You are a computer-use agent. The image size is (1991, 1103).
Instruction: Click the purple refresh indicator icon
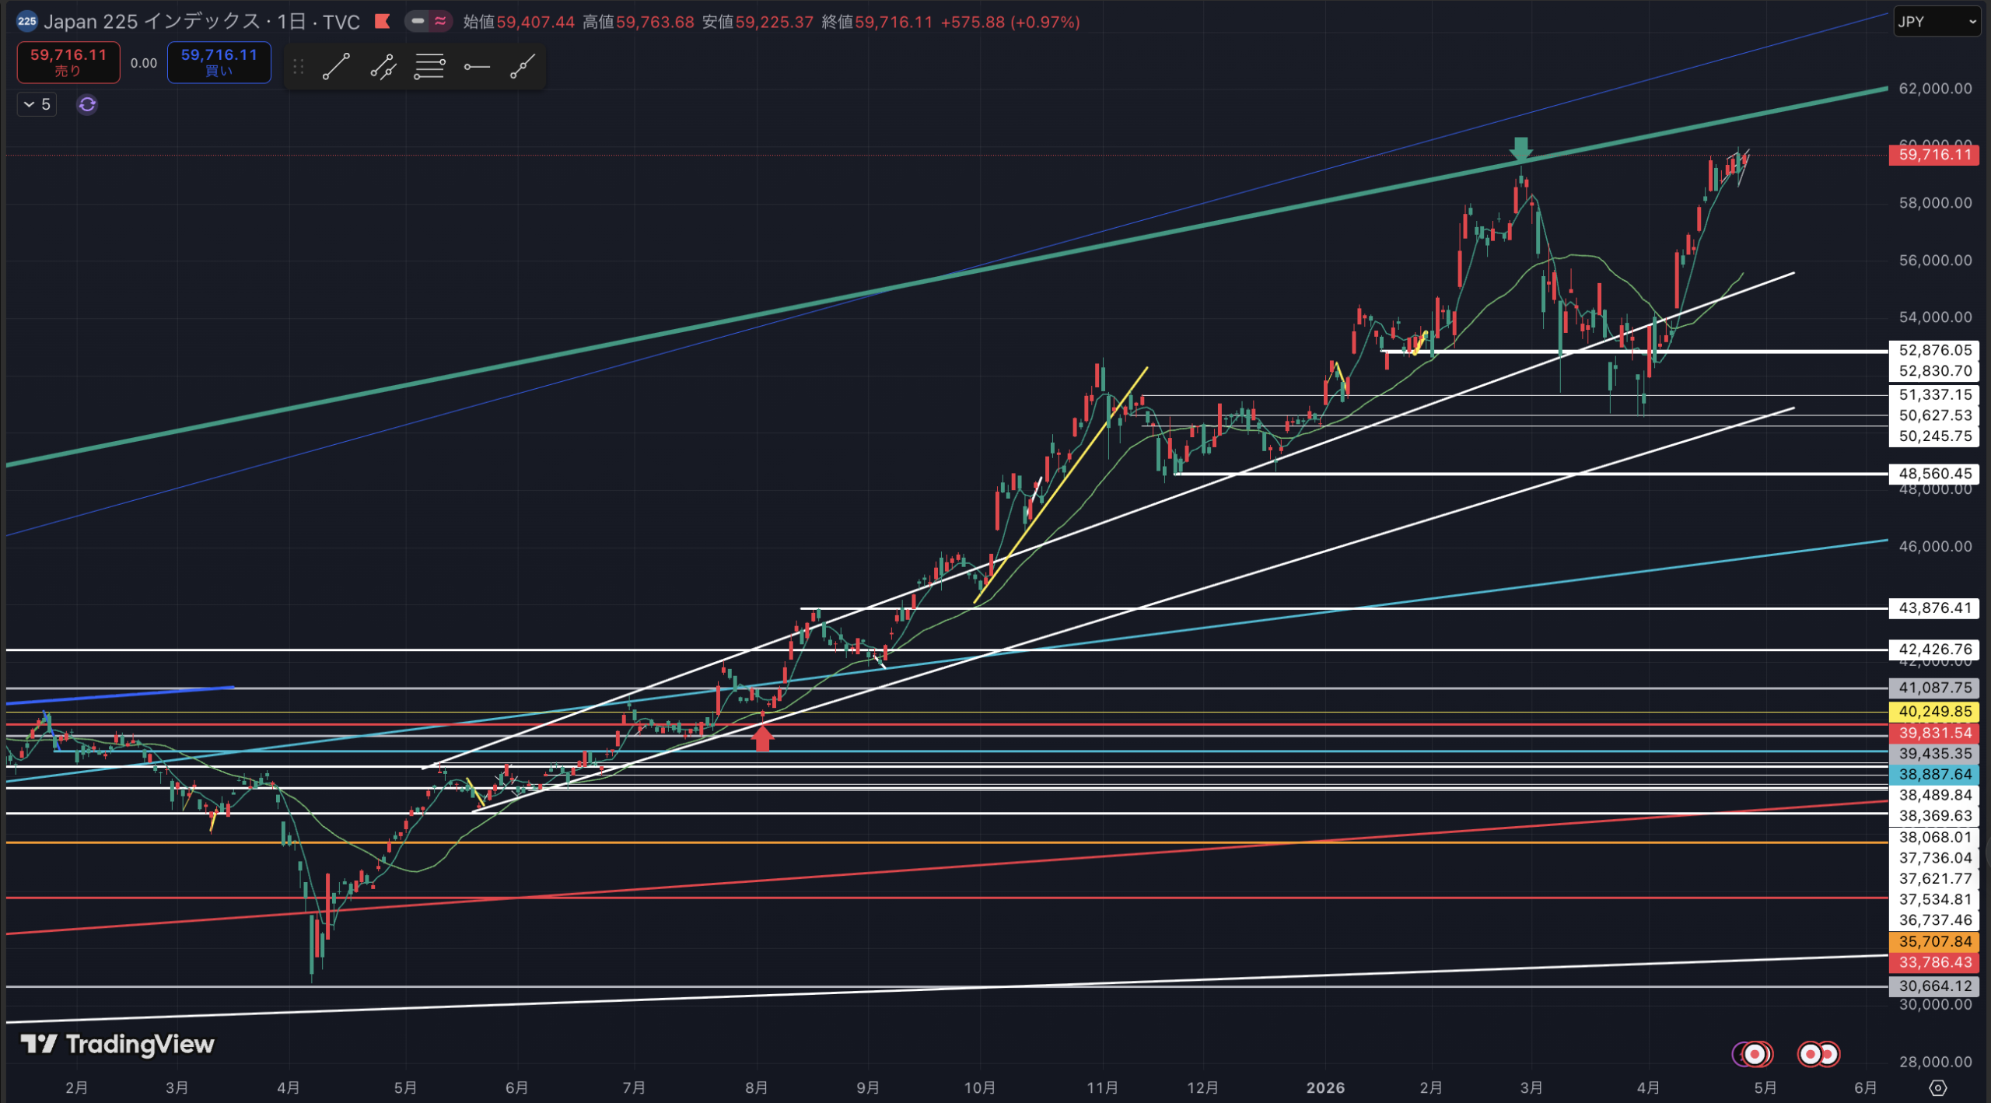[87, 104]
